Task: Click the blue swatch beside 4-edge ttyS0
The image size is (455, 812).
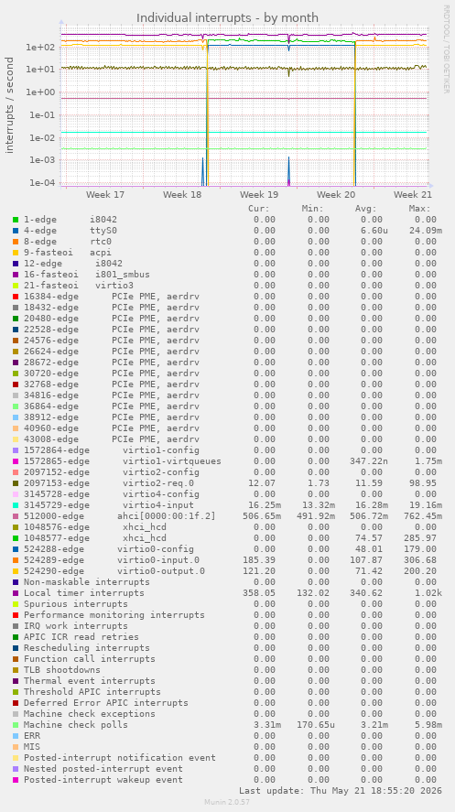Action: [x=16, y=231]
